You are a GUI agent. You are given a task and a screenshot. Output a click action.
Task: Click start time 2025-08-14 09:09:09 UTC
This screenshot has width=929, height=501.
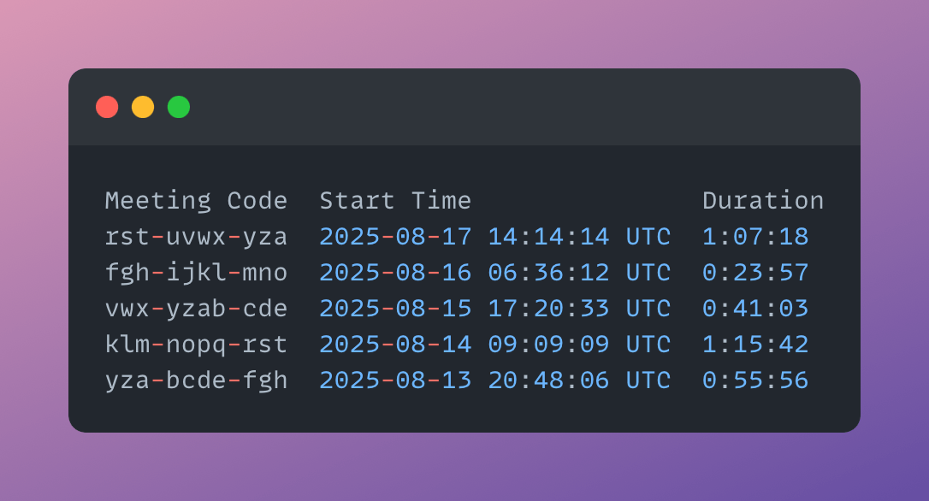click(494, 345)
